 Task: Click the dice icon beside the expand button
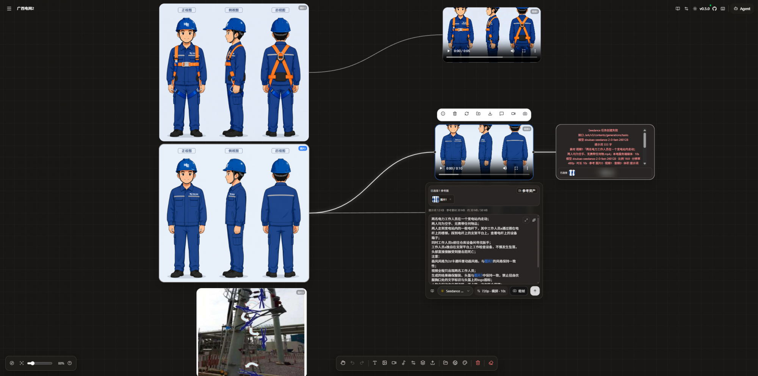534,220
